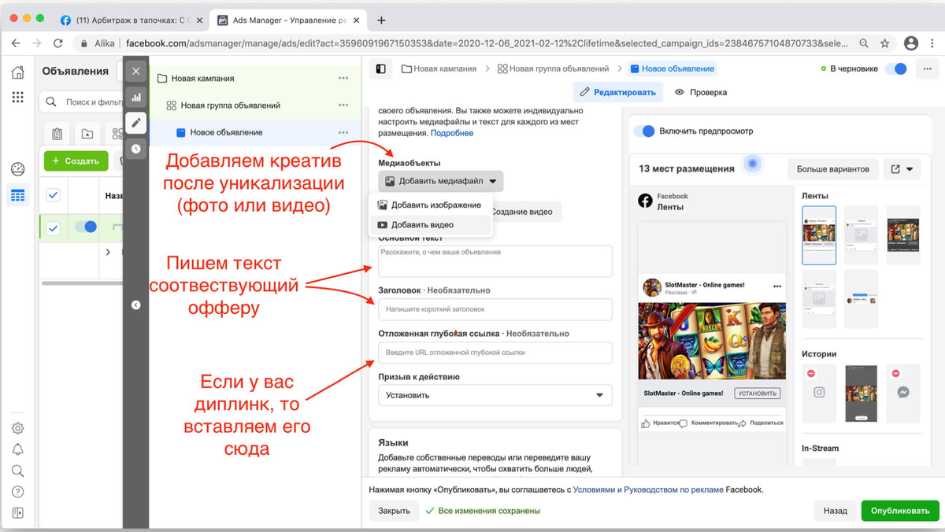Remove Messenger stories placement red minus
Screen dimensions: 945x532
coord(895,373)
